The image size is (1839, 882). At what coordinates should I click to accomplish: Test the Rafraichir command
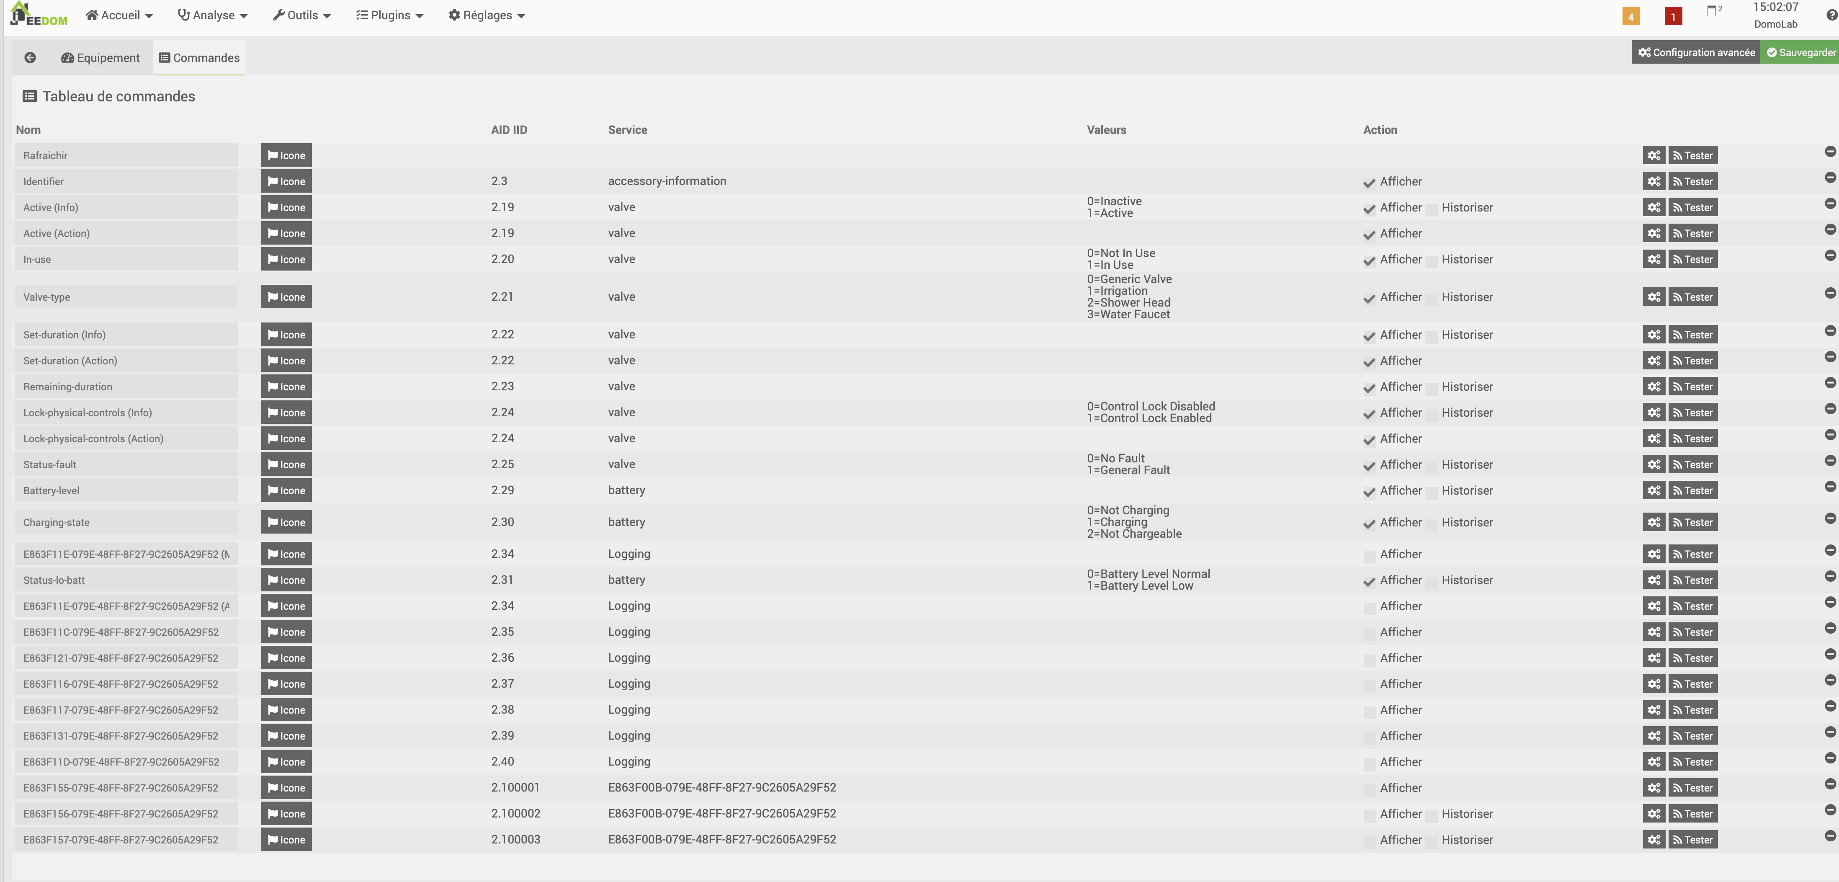(x=1692, y=156)
